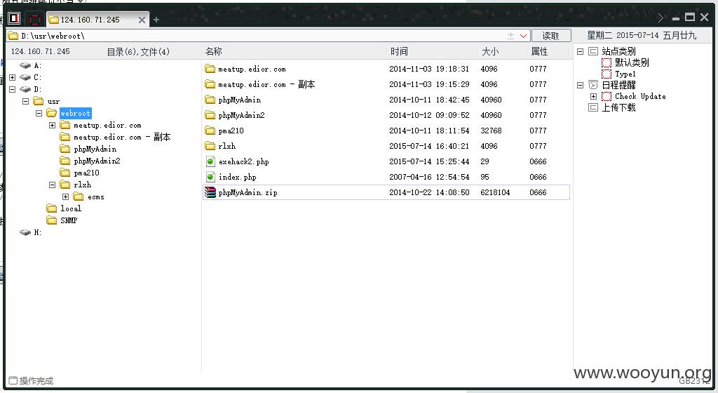The image size is (718, 393).
Task: Click the 目录(6),文件(4) summary text
Action: (x=138, y=52)
